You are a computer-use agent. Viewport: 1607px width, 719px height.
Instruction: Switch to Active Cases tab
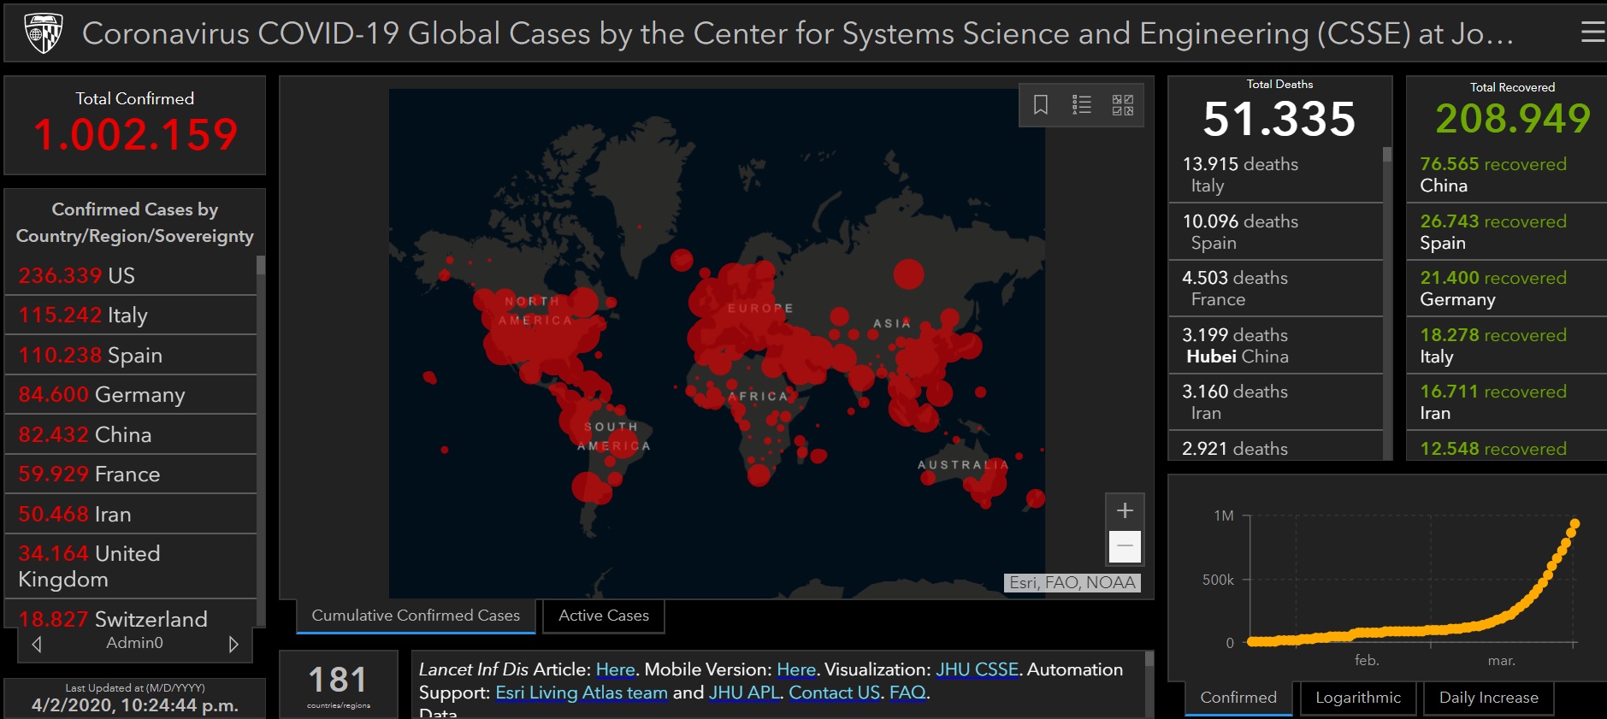click(x=603, y=616)
